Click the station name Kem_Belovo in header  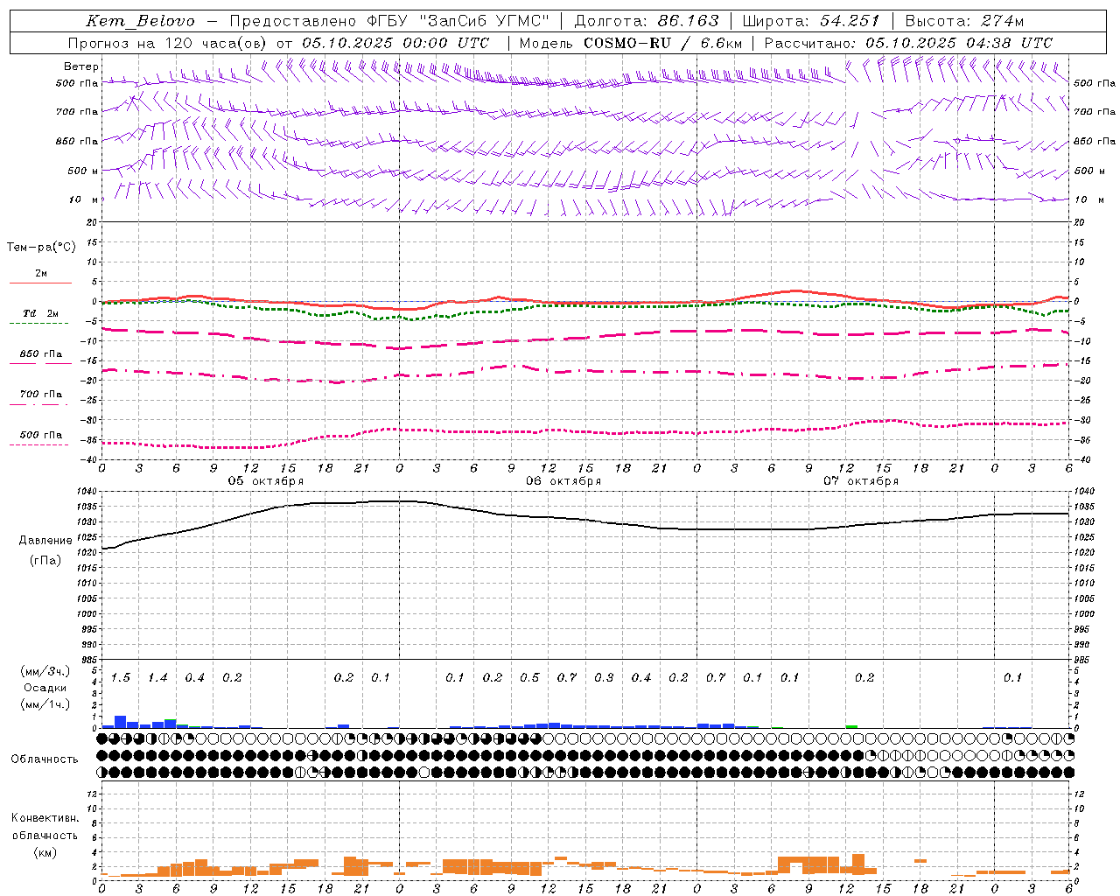141,21
